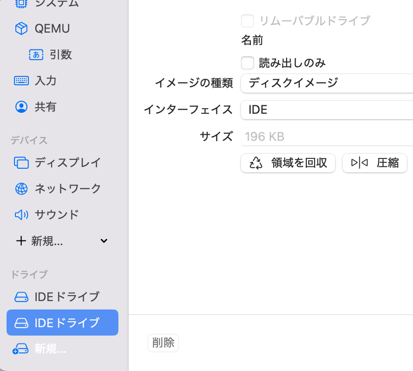Image resolution: width=413 pixels, height=371 pixels.
Task: Select the 入力 keyboard icon
Action: tap(21, 81)
